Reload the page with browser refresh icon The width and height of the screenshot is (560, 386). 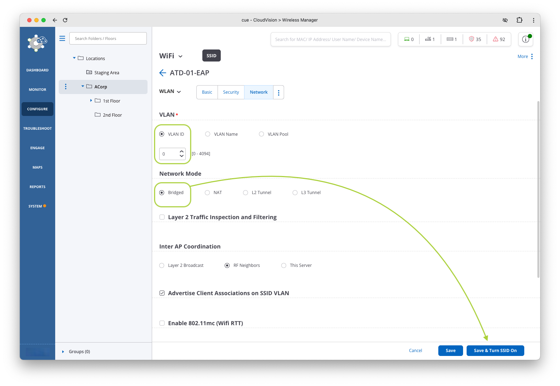coord(65,20)
